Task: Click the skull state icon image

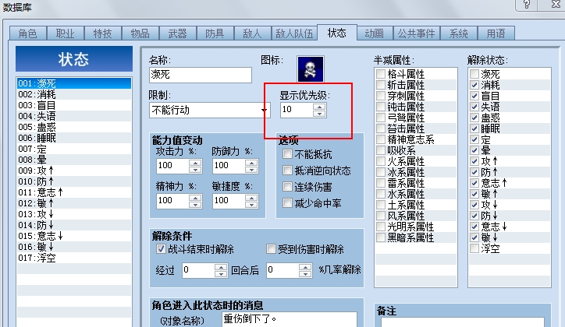Action: 311,69
